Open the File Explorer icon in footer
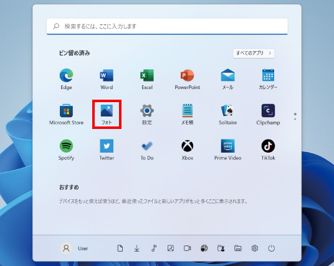 pyautogui.click(x=237, y=248)
